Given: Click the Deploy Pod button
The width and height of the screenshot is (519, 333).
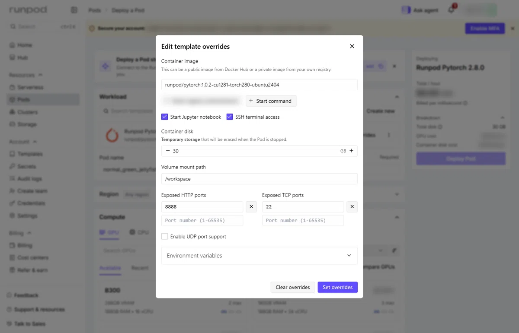Looking at the screenshot, I should pos(461,159).
